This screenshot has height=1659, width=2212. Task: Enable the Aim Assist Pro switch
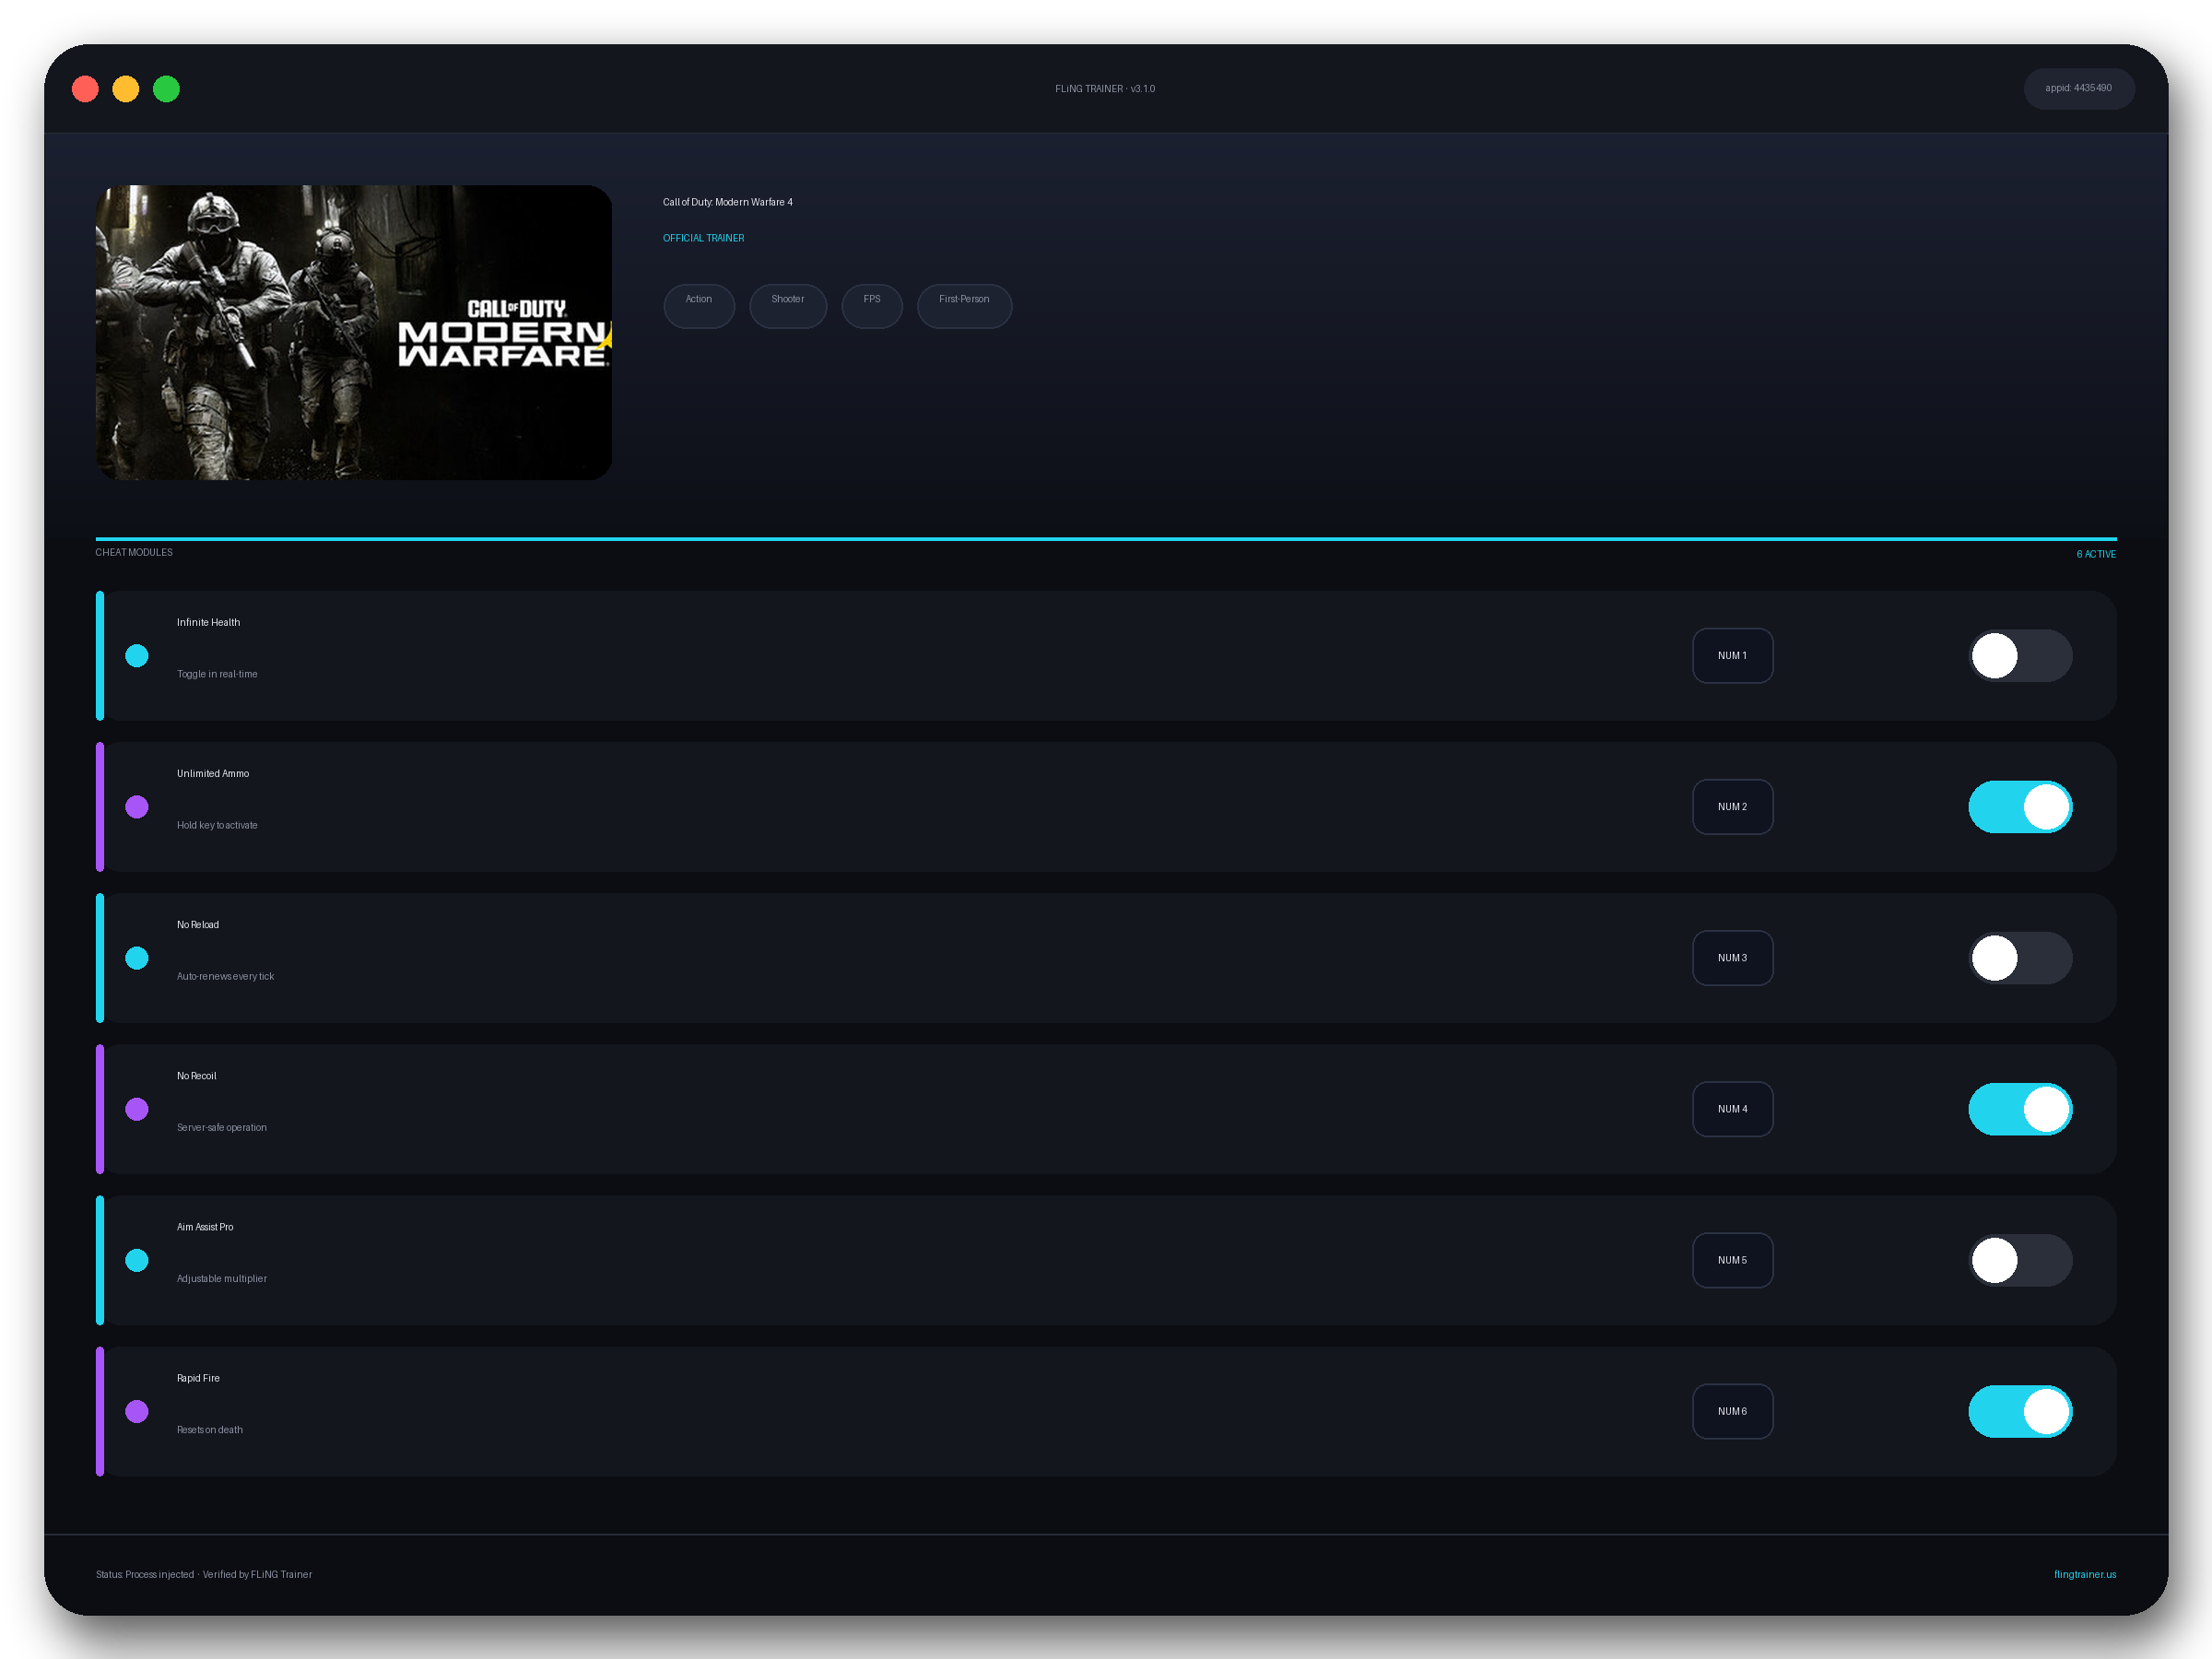[2020, 1260]
